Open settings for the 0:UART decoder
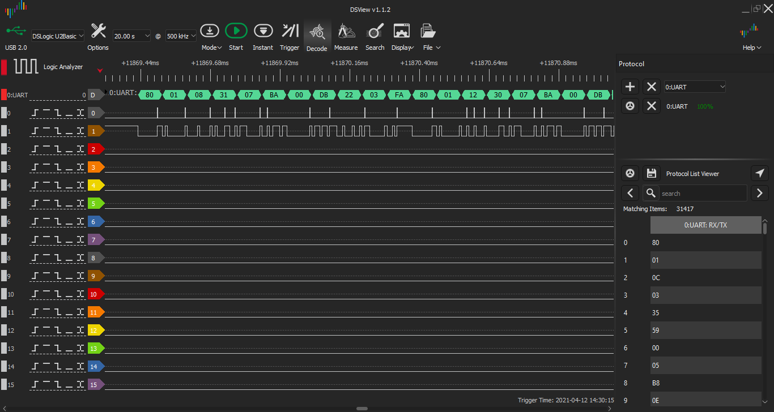This screenshot has width=774, height=412. point(630,106)
